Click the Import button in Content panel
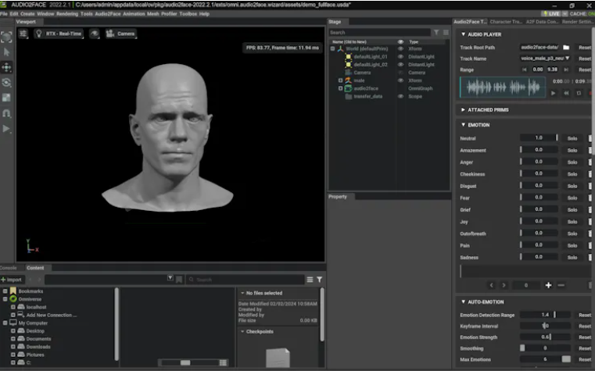This screenshot has height=371, width=595. pyautogui.click(x=13, y=280)
